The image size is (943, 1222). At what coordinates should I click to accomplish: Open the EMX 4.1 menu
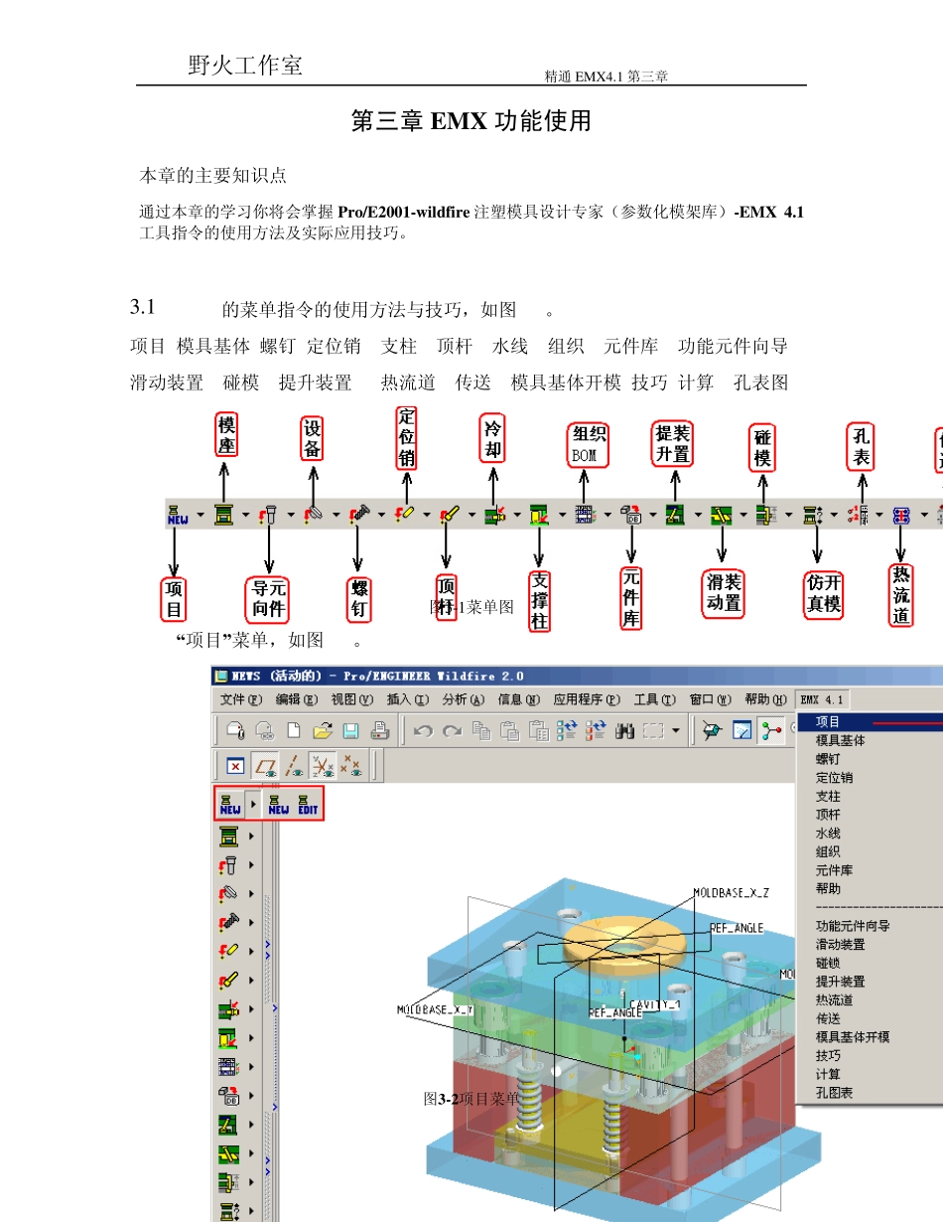[x=822, y=699]
